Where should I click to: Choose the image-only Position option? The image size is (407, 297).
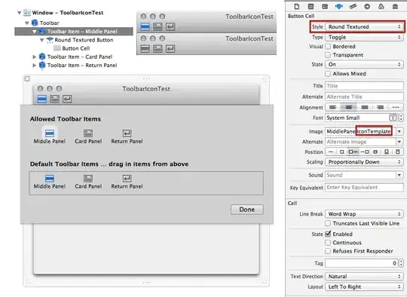tap(342, 152)
